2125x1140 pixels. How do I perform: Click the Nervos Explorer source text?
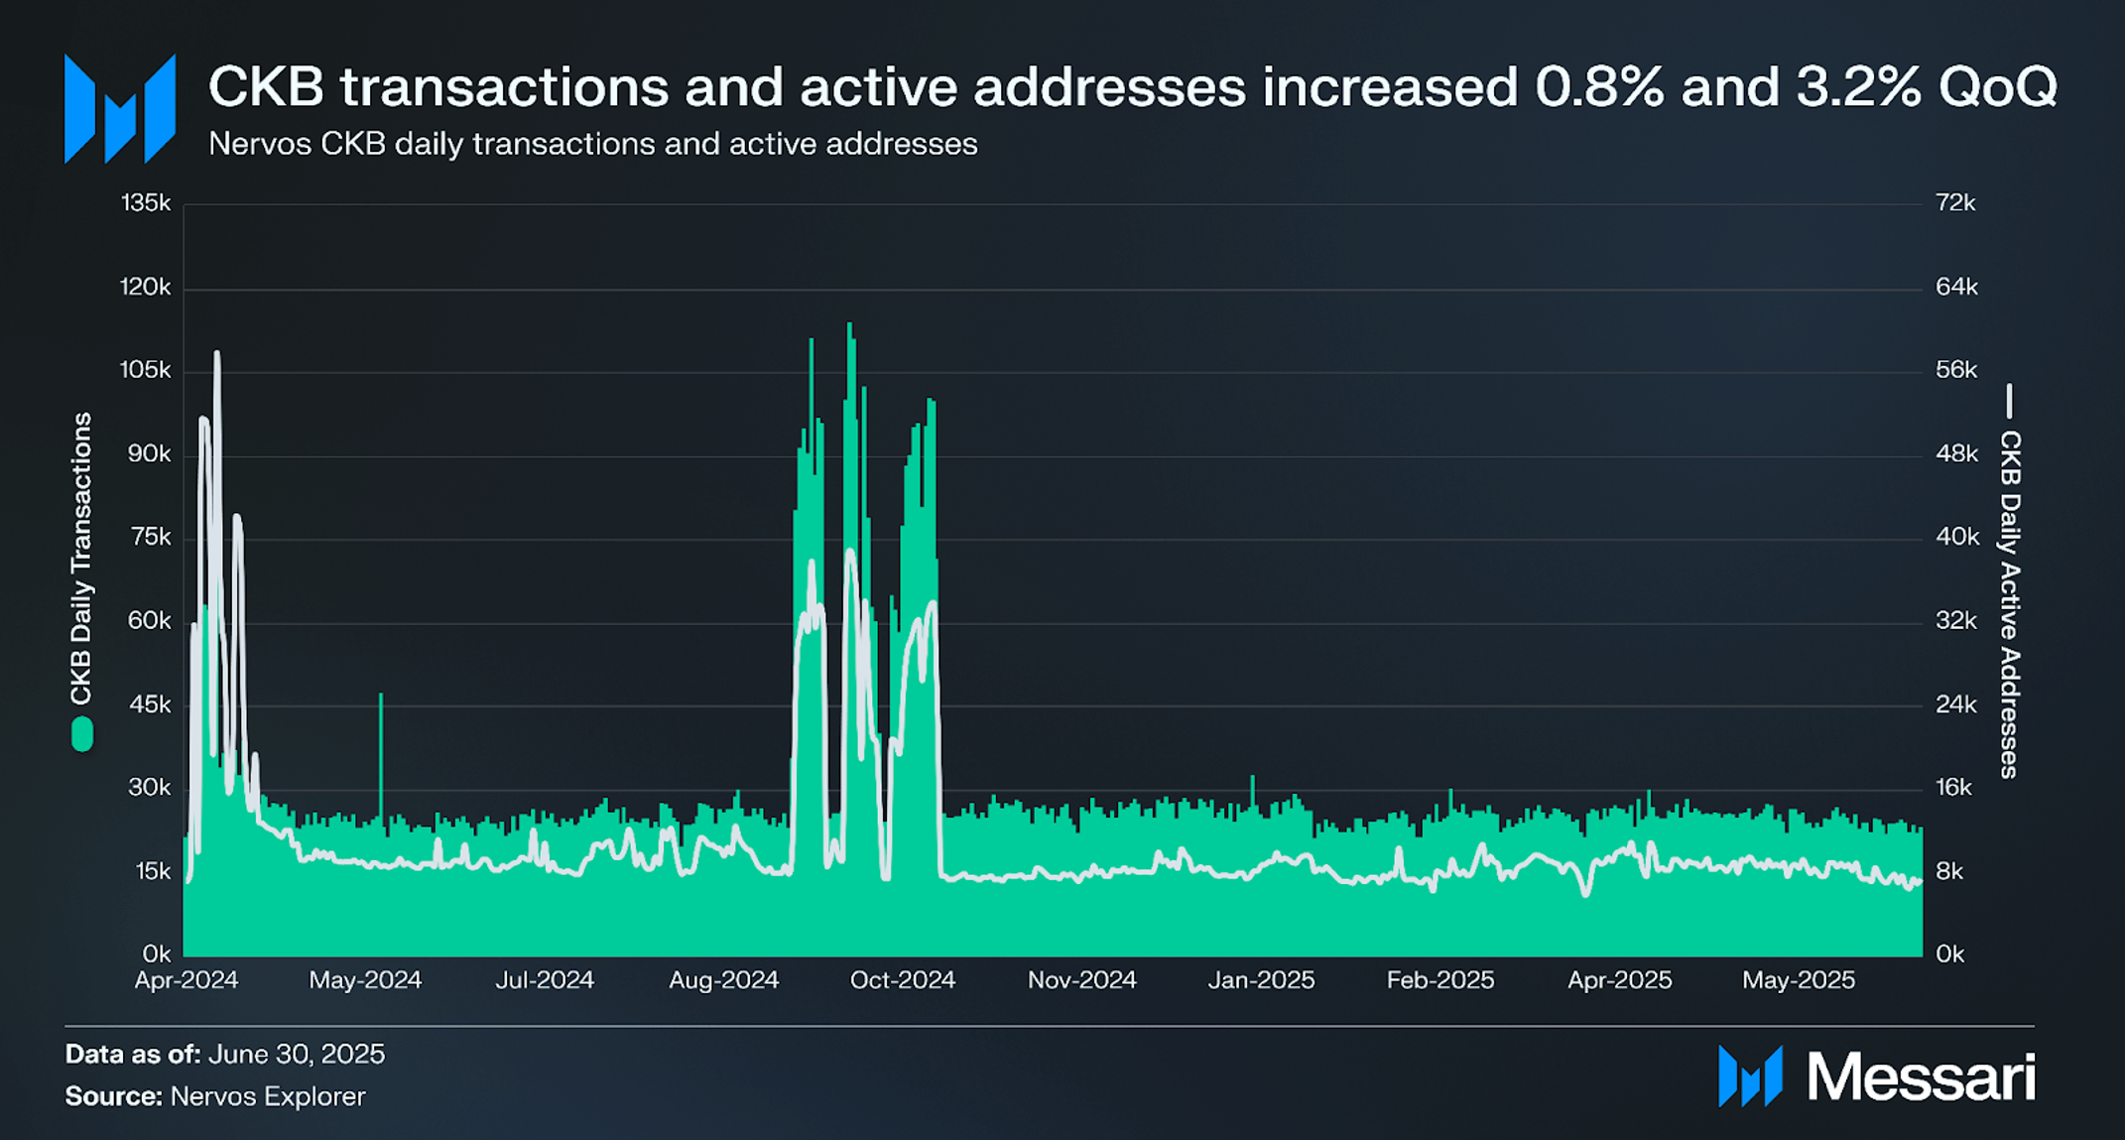pyautogui.click(x=268, y=1096)
